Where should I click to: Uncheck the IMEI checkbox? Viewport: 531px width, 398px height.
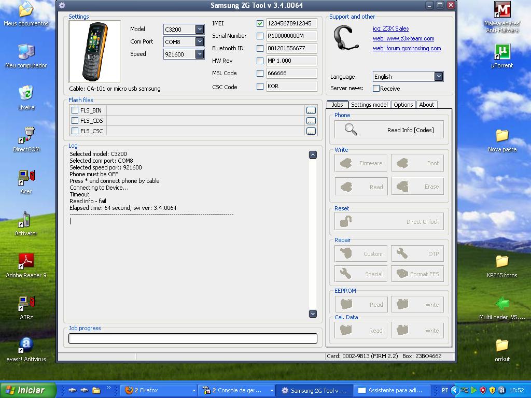(x=260, y=23)
